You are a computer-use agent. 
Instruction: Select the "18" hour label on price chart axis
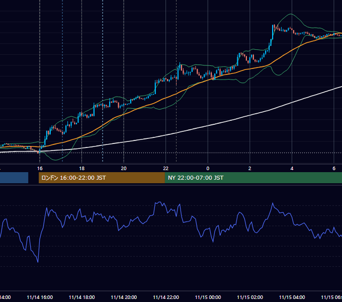[81, 168]
